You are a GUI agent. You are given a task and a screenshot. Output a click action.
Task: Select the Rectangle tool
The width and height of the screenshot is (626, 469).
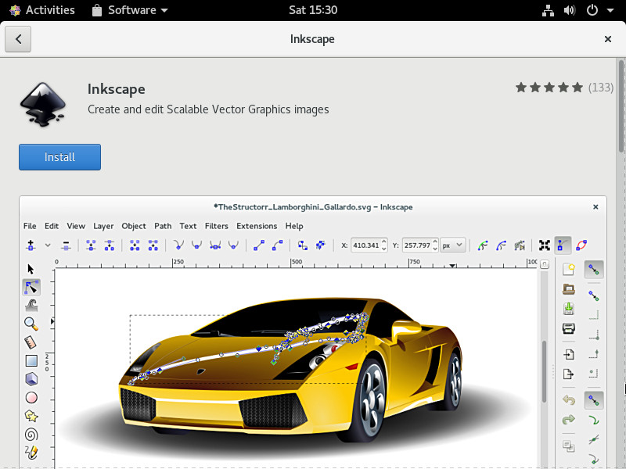(31, 360)
